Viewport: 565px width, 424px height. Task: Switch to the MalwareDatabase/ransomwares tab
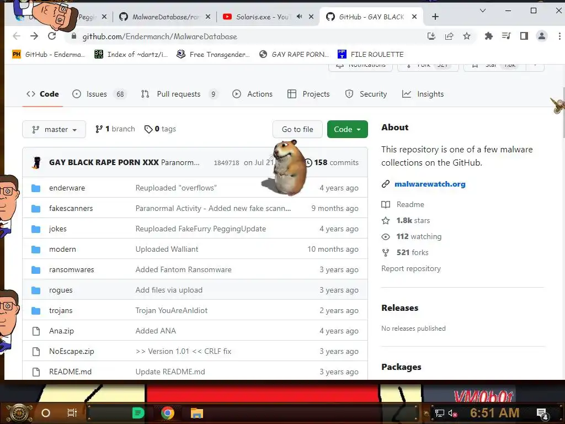[x=165, y=17]
